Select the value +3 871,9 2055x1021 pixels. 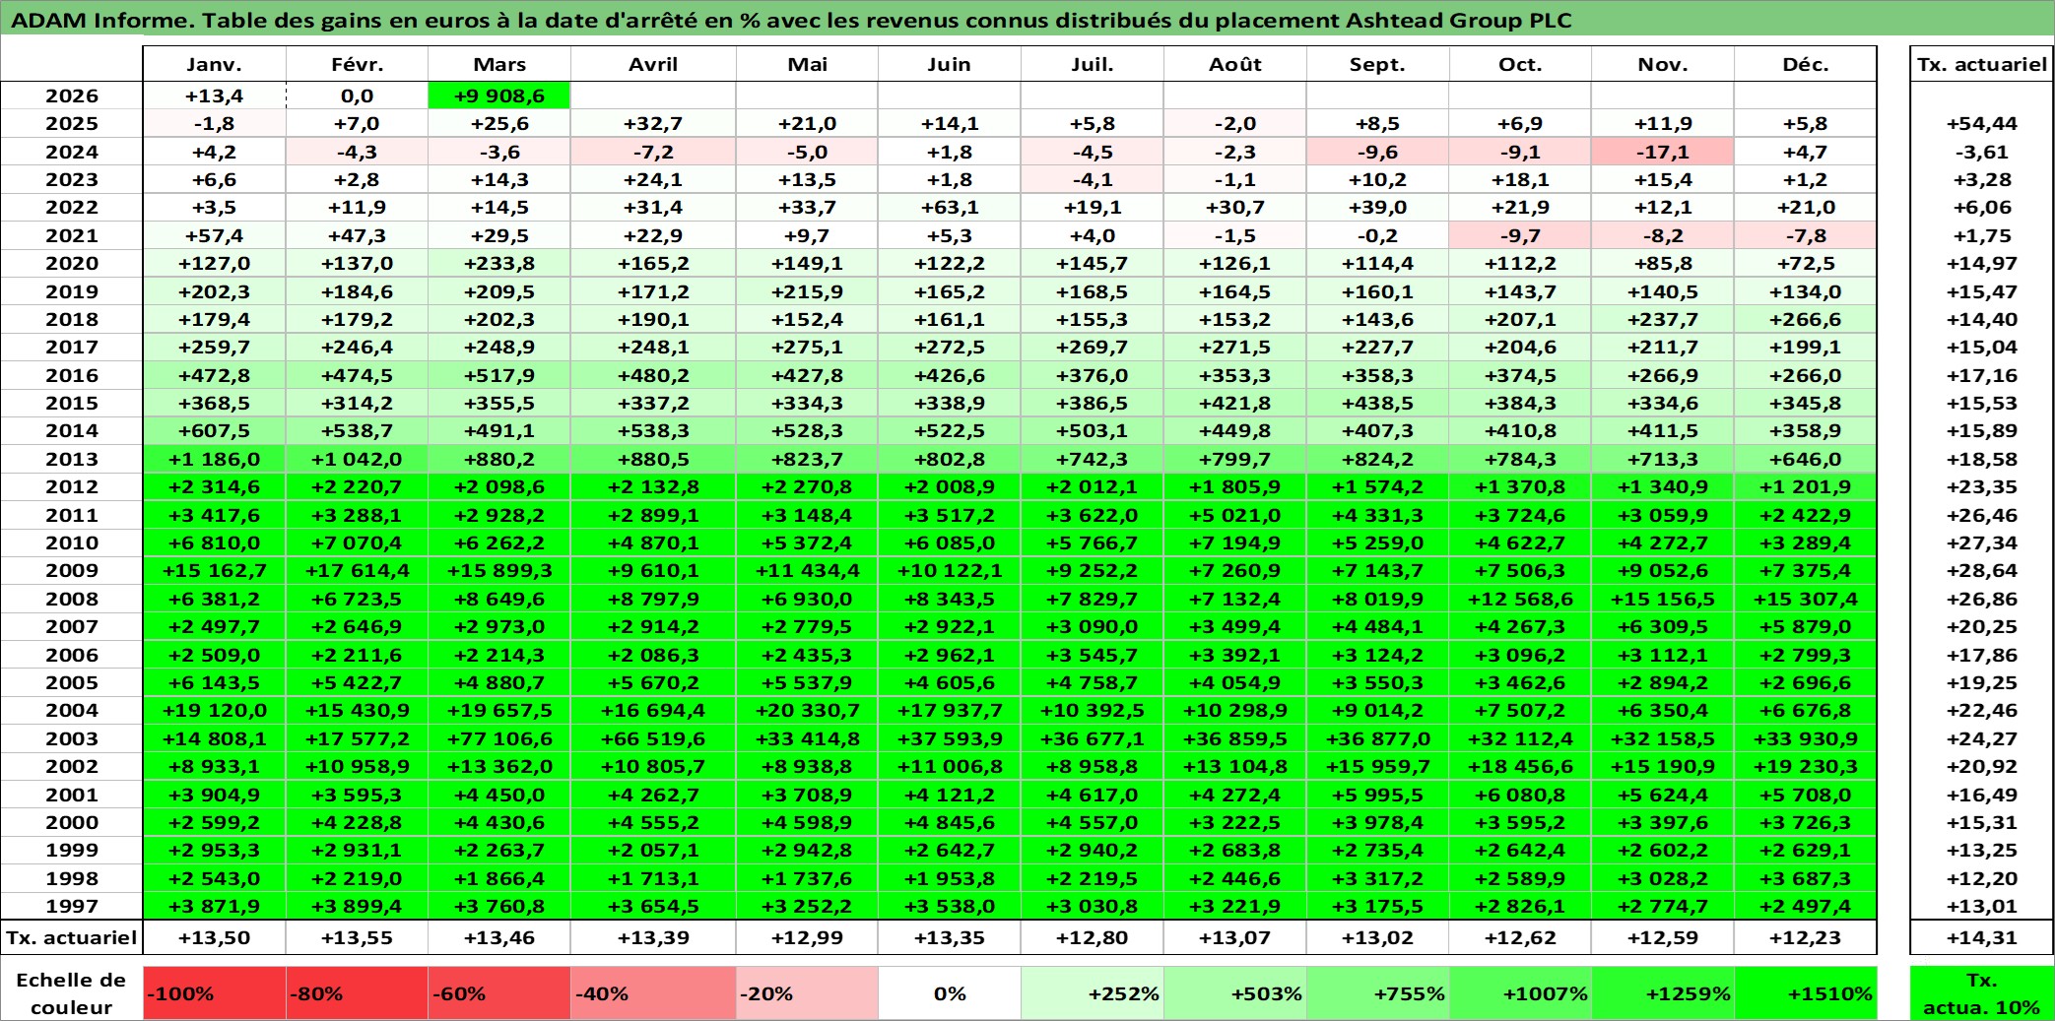pos(214,906)
